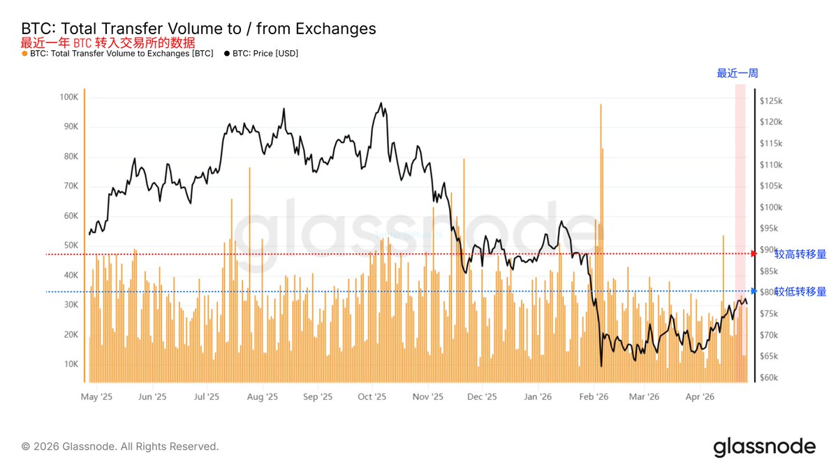Click the Feb '26 x-axis label
This screenshot has height=471, width=838.
[594, 397]
